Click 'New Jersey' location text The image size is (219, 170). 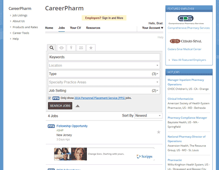click(x=64, y=135)
